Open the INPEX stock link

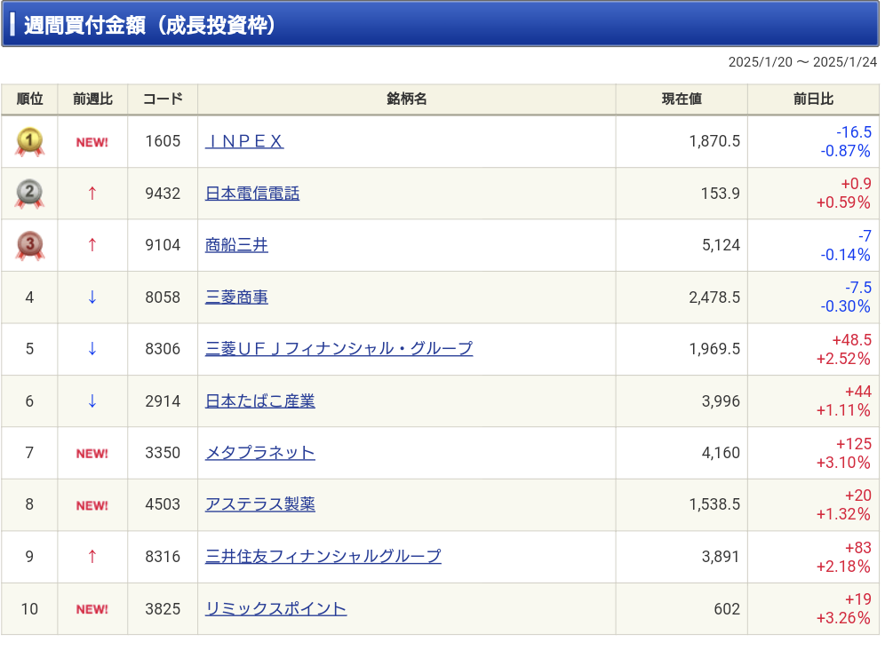tap(243, 141)
